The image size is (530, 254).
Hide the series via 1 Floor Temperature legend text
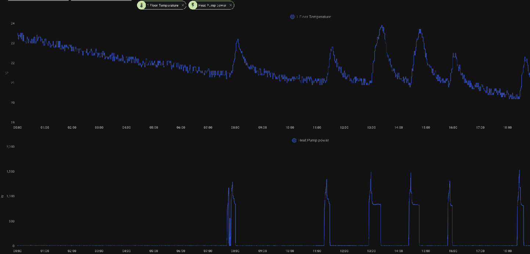coord(313,17)
